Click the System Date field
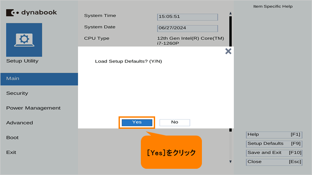This screenshot has height=175, width=312. pos(188,28)
